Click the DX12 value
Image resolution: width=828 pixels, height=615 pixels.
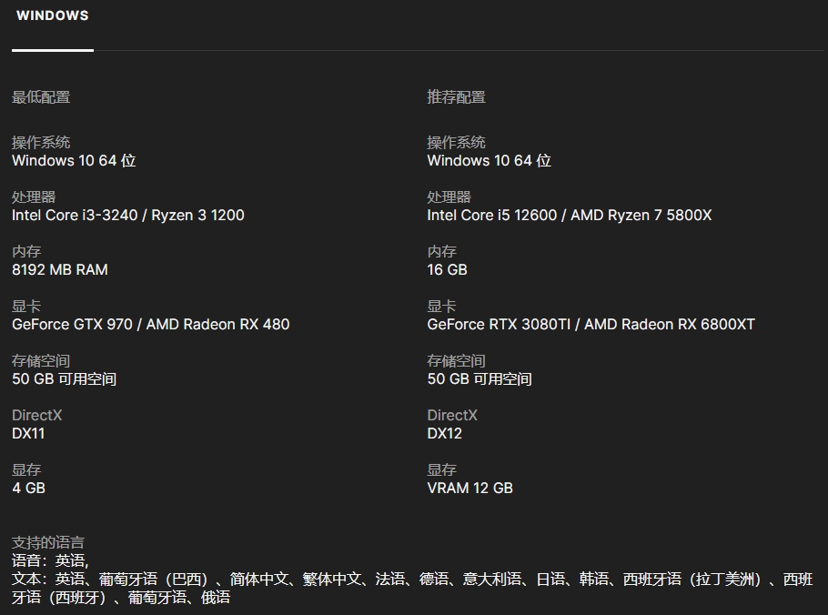tap(445, 433)
